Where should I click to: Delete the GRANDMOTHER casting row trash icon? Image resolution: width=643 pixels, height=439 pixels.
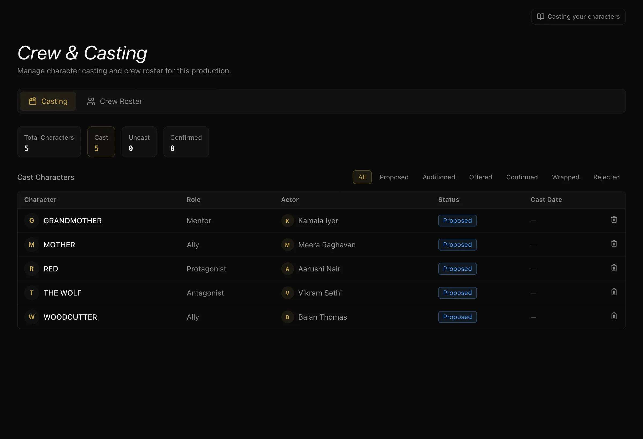(x=614, y=220)
